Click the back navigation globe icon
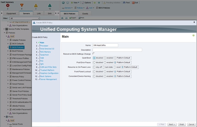 63,2
